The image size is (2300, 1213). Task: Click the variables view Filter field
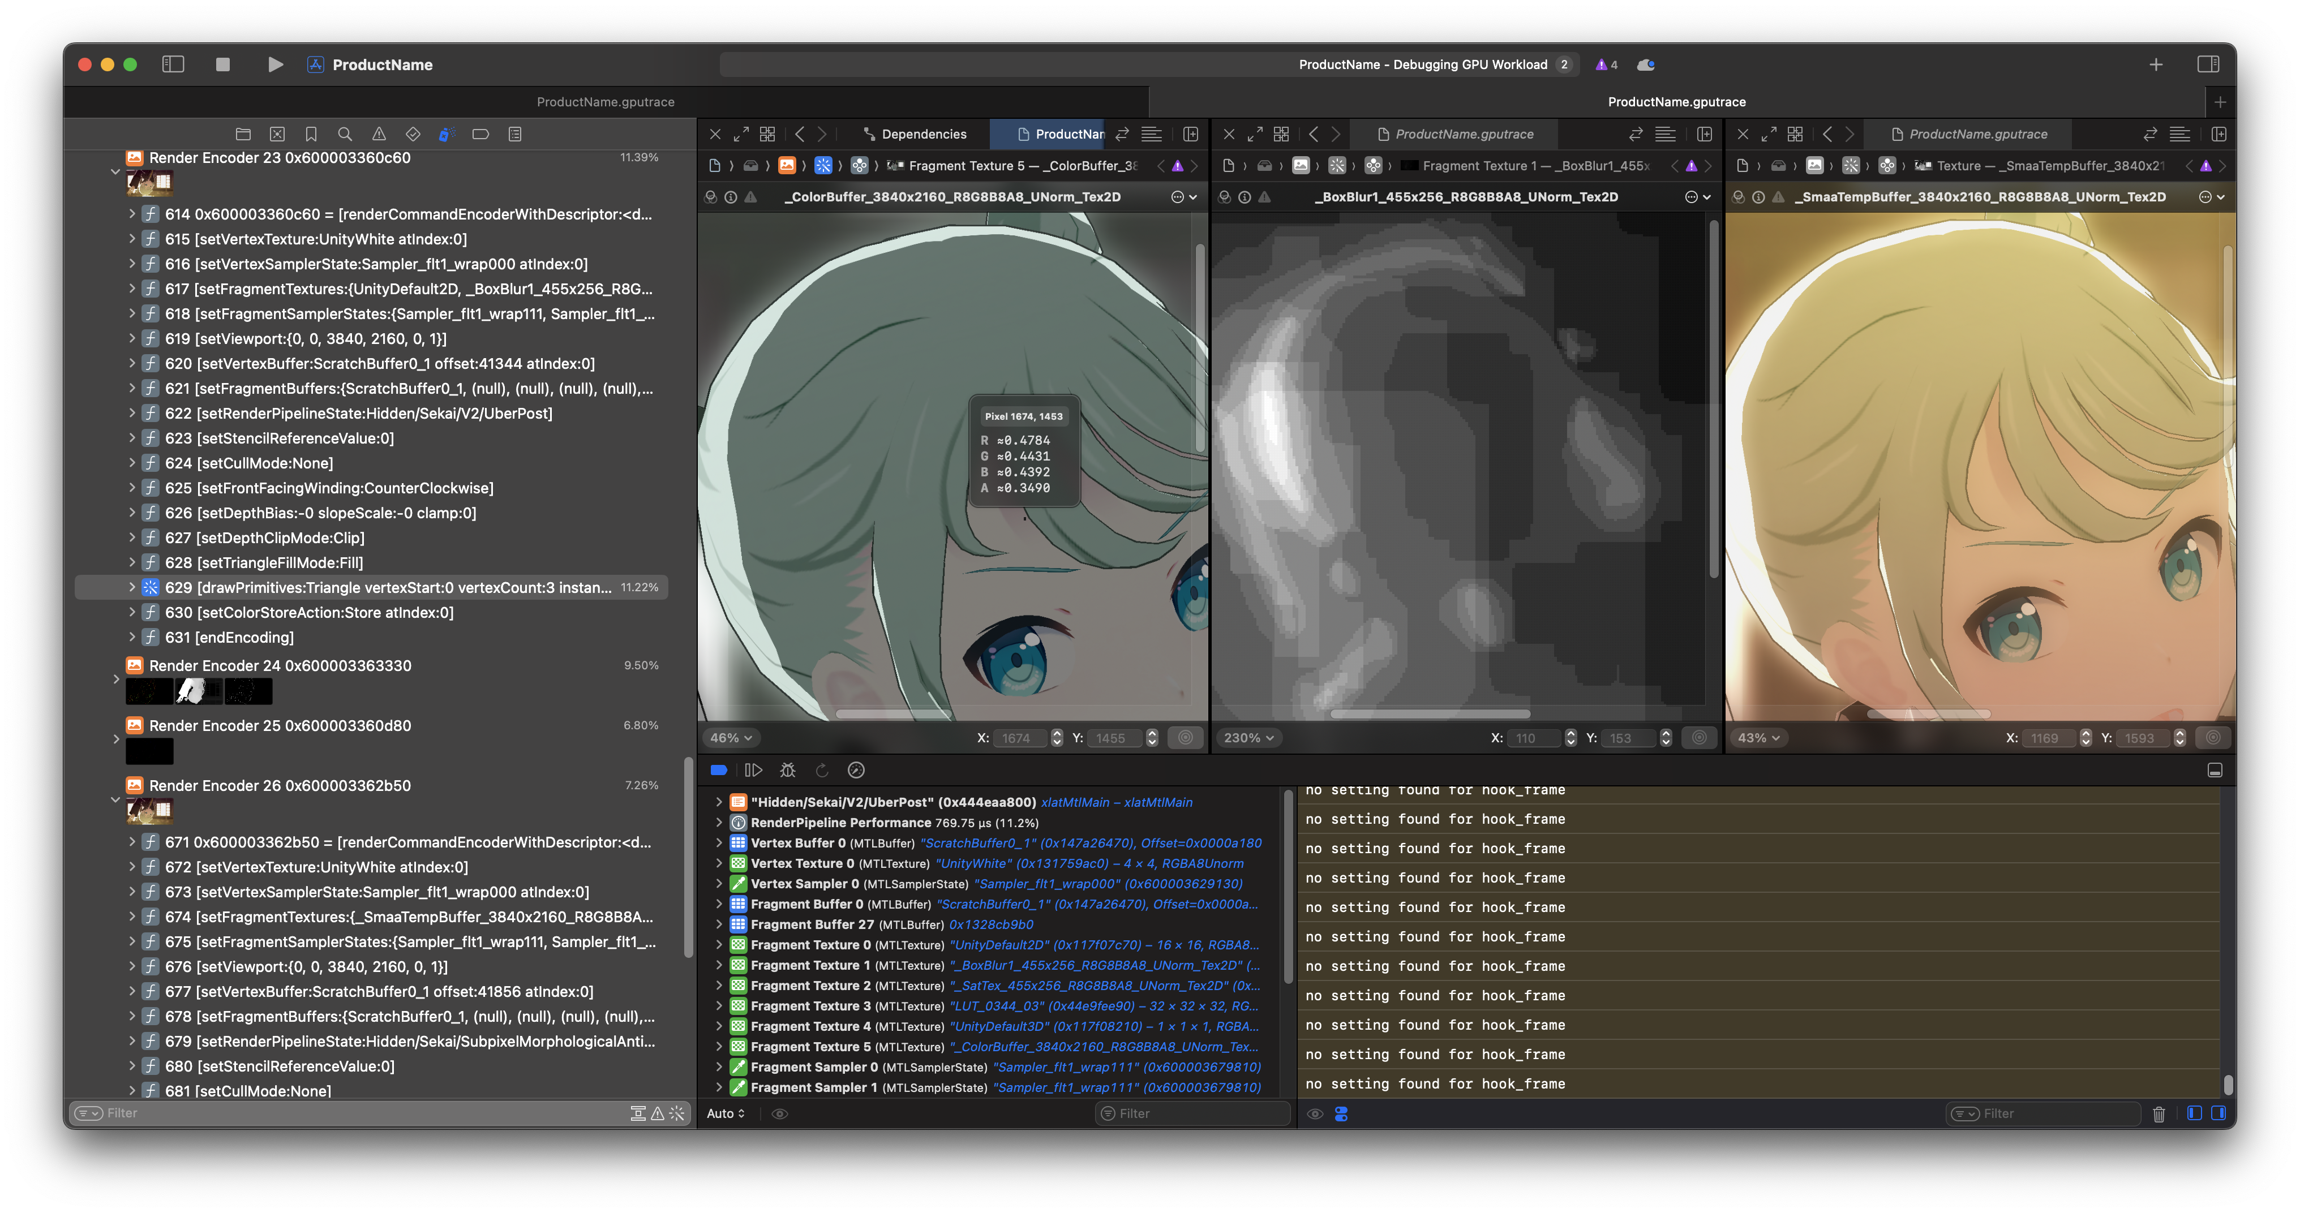(x=1193, y=1114)
